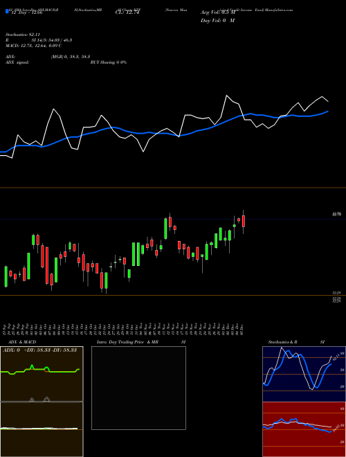Image resolution: width=346 pixels, height=457 pixels.
Task: Click the '12 Day = 12.66' label
Action: coord(26,13)
